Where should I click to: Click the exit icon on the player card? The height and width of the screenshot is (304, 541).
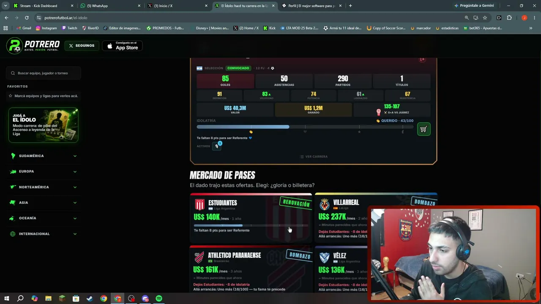pyautogui.click(x=422, y=60)
